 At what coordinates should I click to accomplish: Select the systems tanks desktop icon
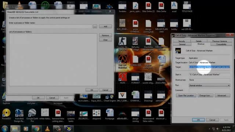71,117
